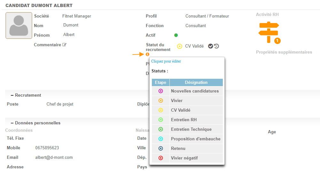The height and width of the screenshot is (177, 320).
Task: Click the orange info icon under Statut du recrutement
Action: 147,55
